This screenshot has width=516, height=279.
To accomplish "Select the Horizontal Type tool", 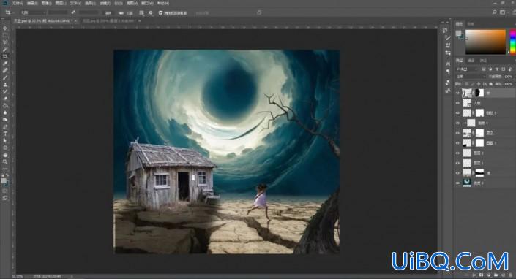I will click(x=5, y=134).
